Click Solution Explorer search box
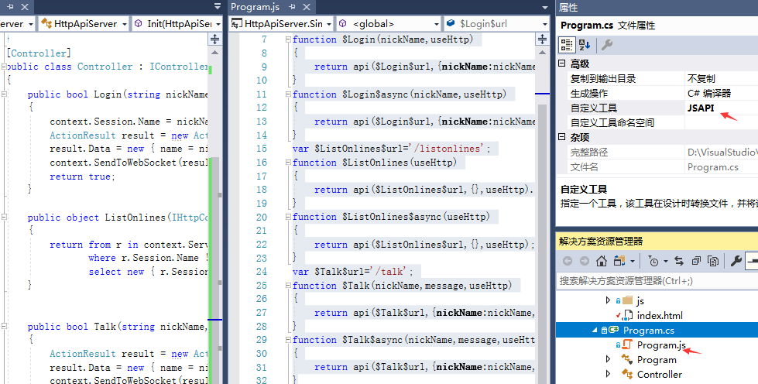Image resolution: width=758 pixels, height=384 pixels. 657,280
